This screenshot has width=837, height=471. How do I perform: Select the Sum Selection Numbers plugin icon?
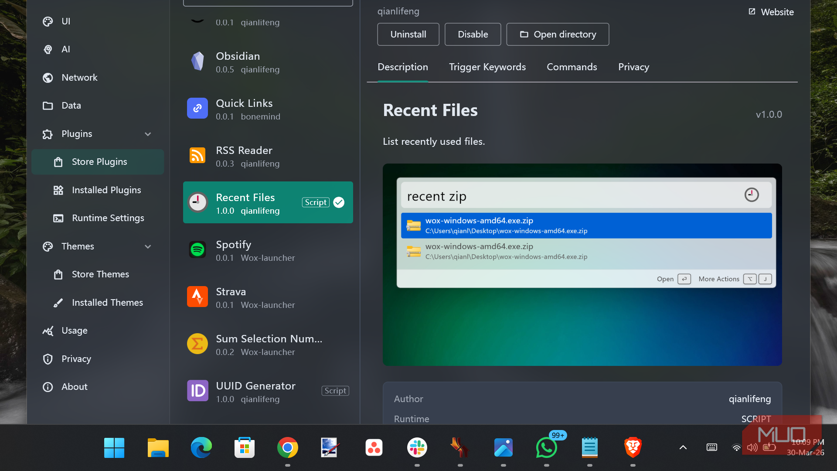coord(197,344)
